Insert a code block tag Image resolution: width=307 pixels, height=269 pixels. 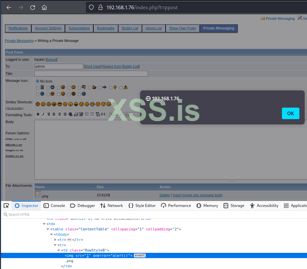tap(104, 115)
